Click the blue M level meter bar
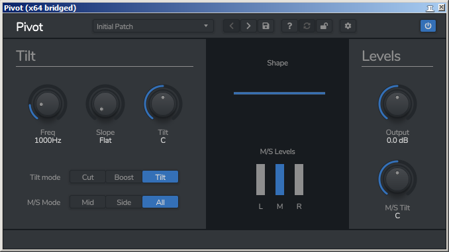Viewport: 449px width, 252px height. (x=279, y=180)
